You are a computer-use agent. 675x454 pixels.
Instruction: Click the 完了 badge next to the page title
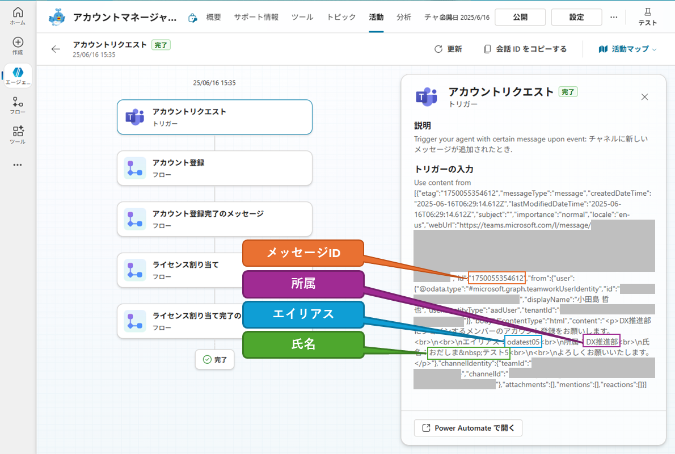161,45
